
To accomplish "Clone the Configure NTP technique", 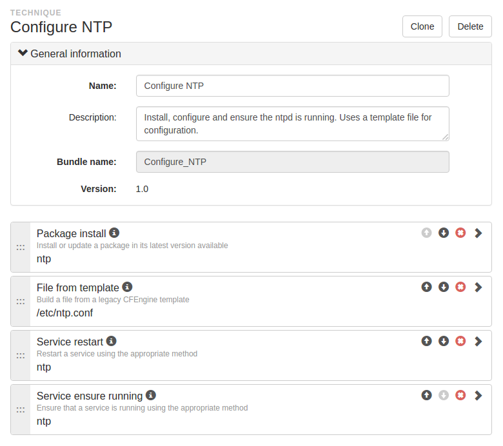I will tap(422, 26).
